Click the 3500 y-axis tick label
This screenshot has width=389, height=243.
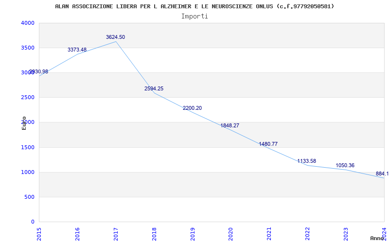tap(28, 48)
